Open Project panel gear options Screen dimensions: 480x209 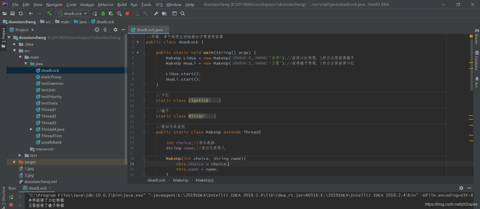(115, 30)
